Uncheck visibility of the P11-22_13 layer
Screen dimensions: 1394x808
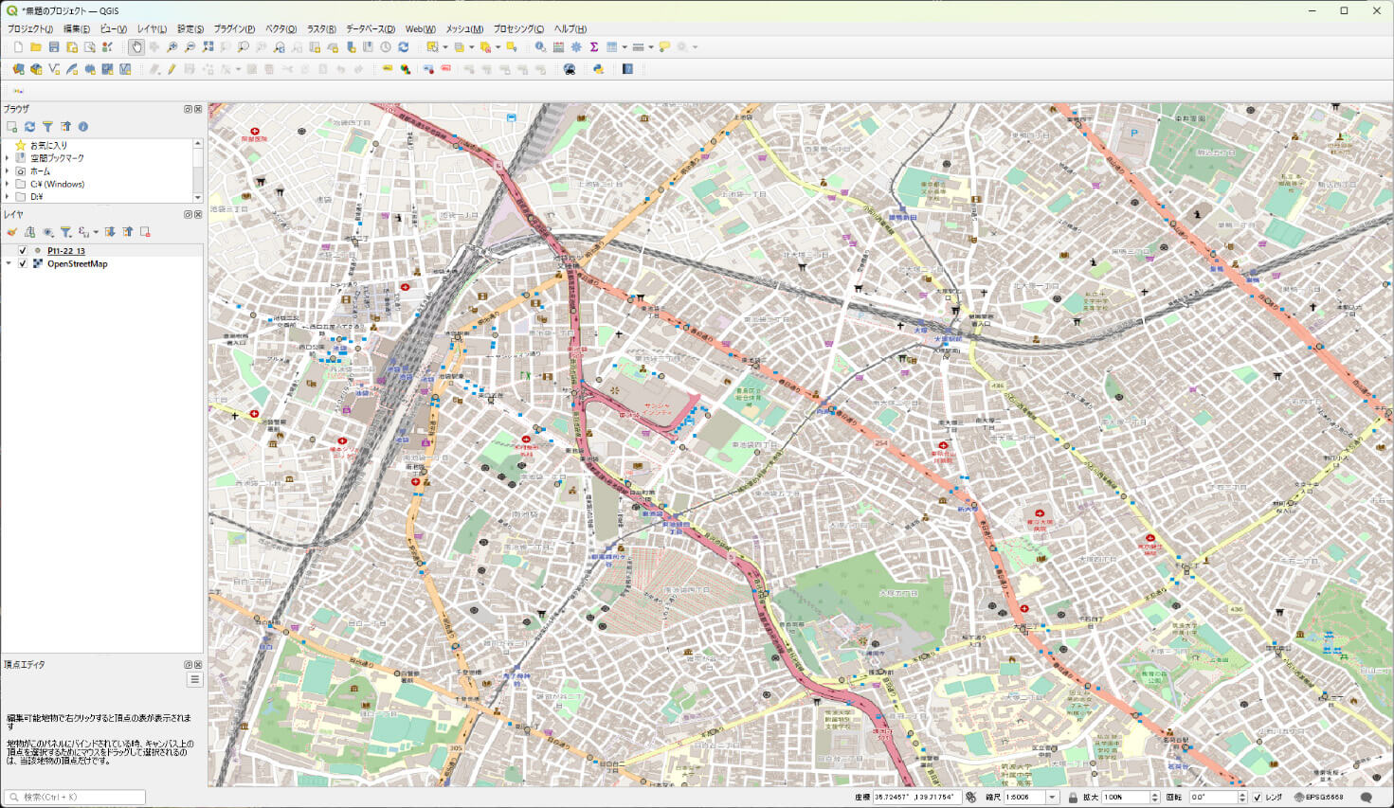(x=23, y=251)
